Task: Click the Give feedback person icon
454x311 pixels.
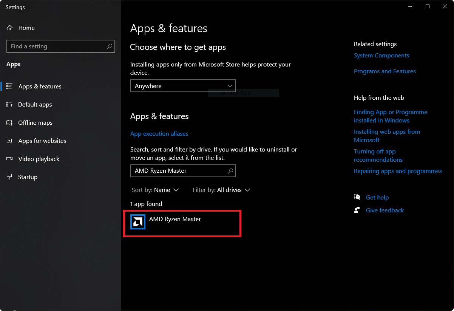Action: click(357, 210)
